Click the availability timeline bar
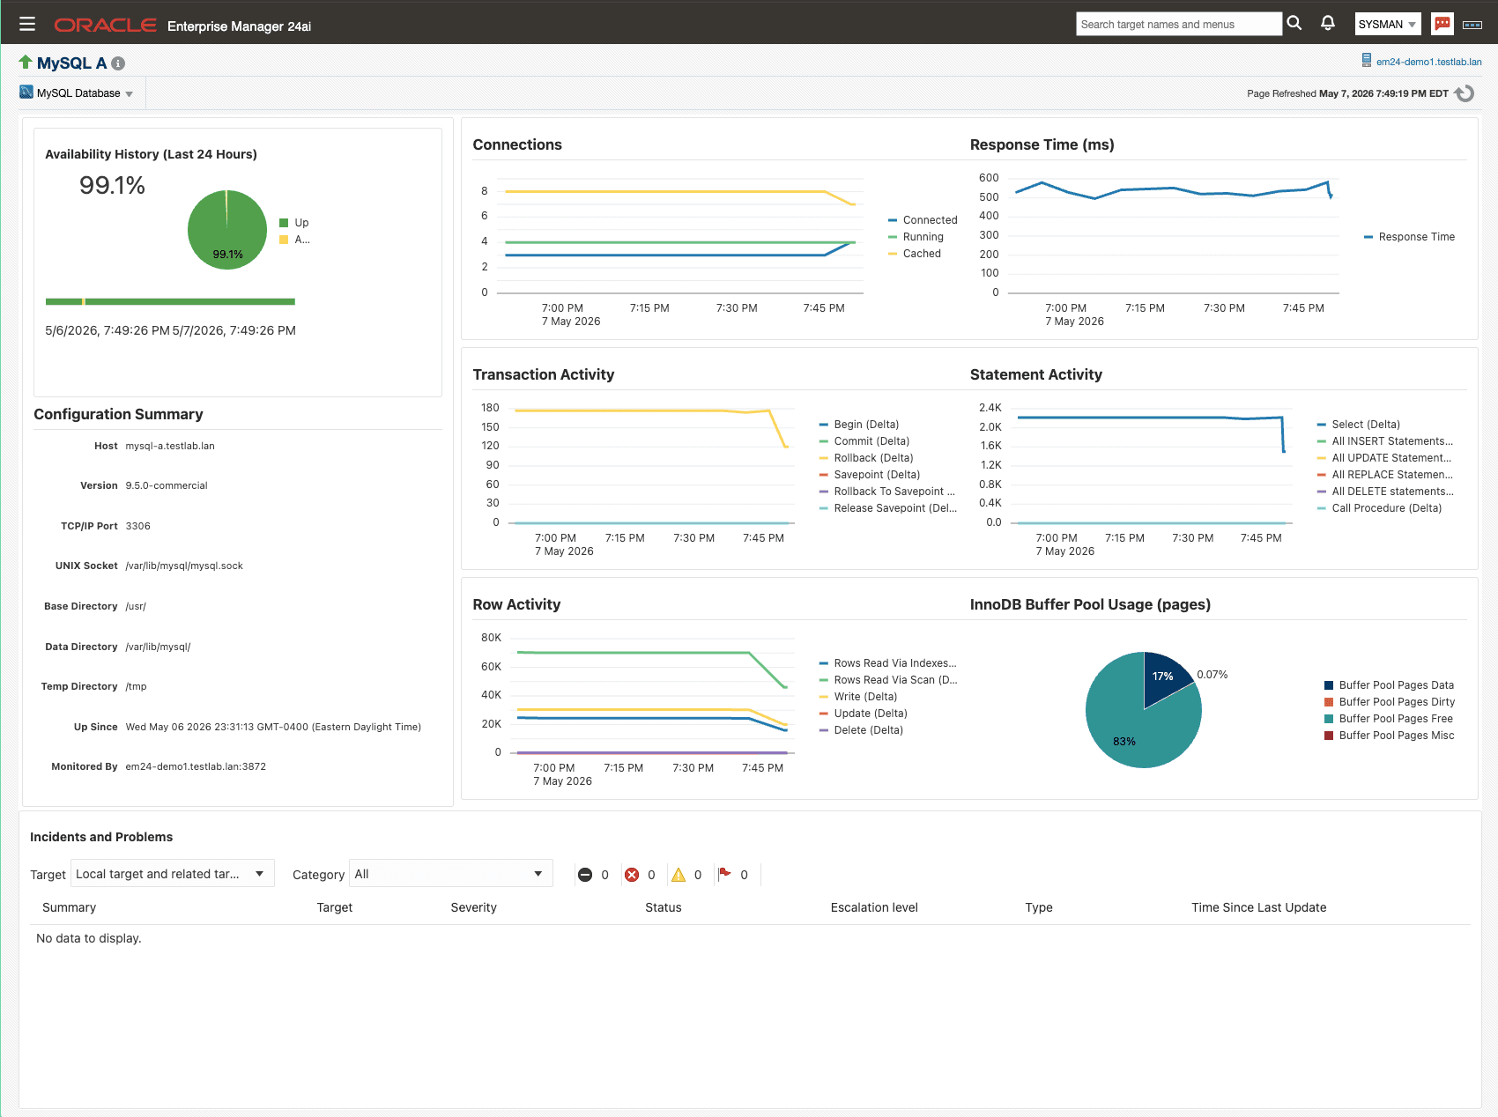1498x1117 pixels. 170,301
